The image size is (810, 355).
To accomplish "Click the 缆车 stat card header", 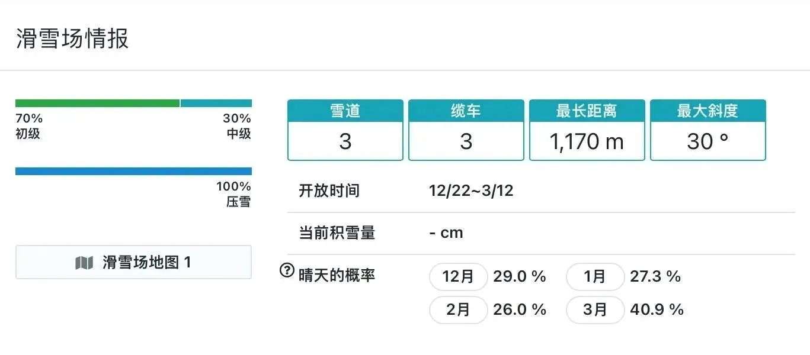I will tap(466, 111).
